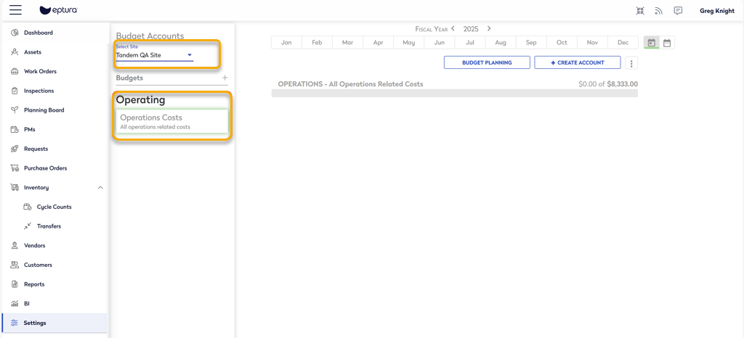Click the Purchase Orders cart icon
This screenshot has width=744, height=338.
click(15, 168)
